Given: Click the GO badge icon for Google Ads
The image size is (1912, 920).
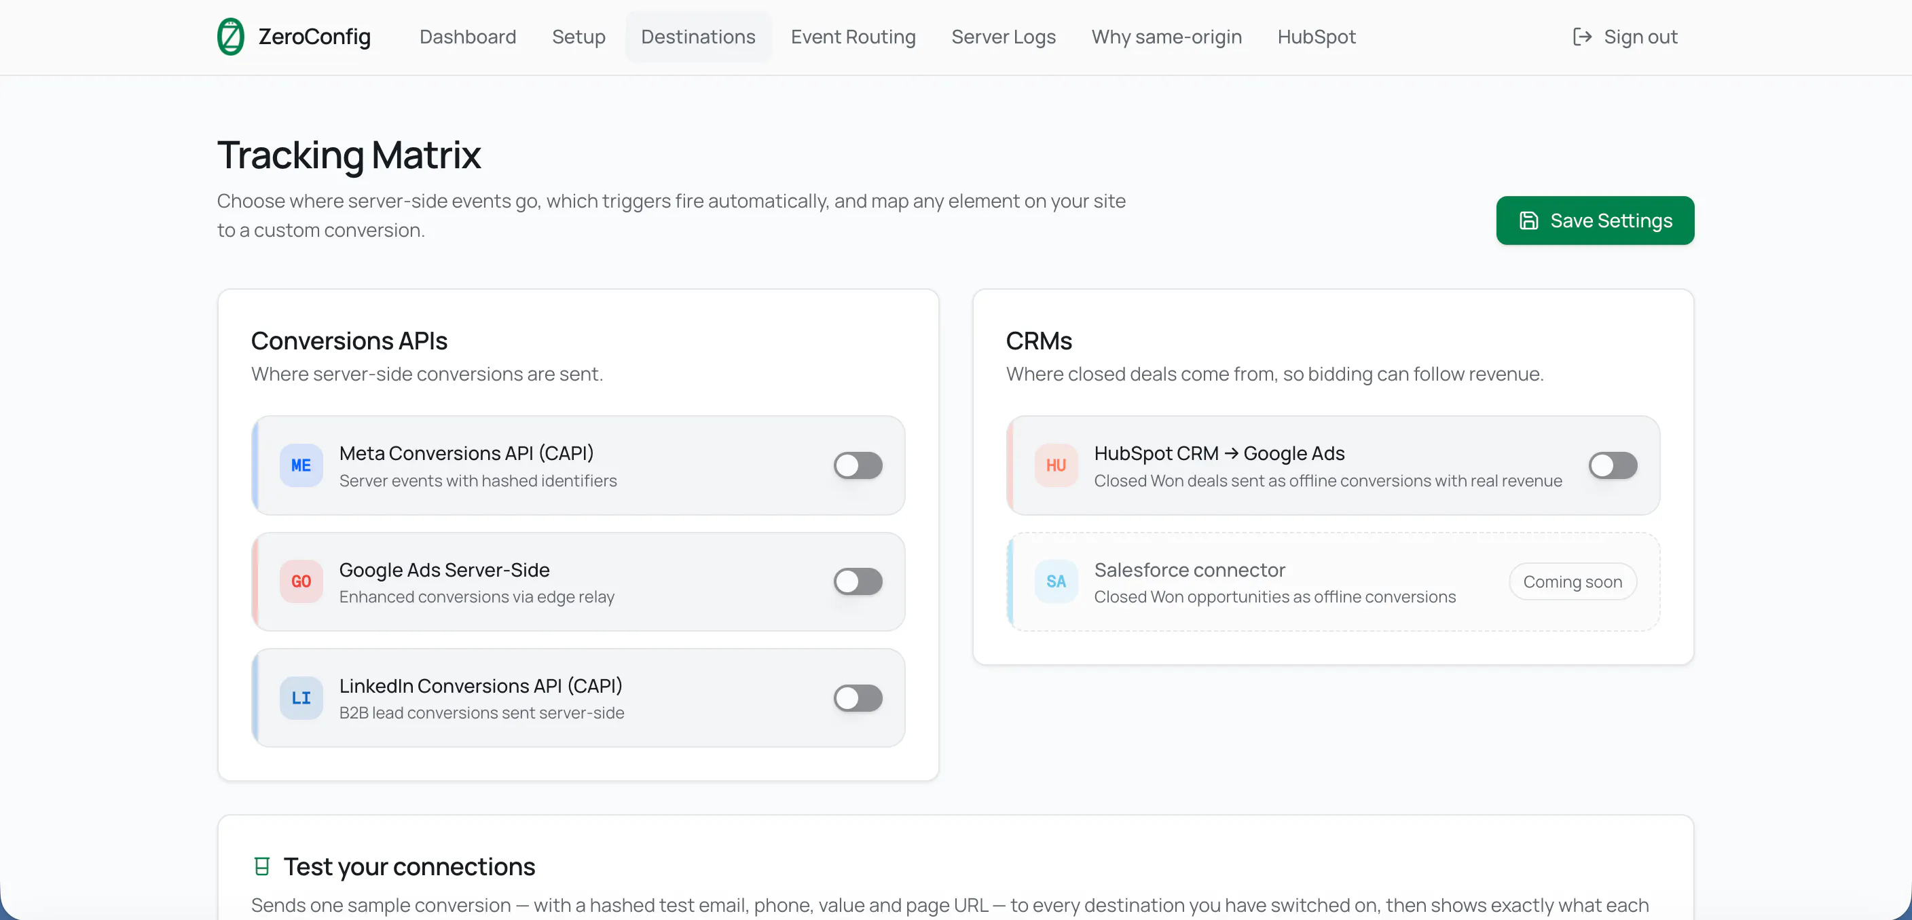Looking at the screenshot, I should [301, 581].
